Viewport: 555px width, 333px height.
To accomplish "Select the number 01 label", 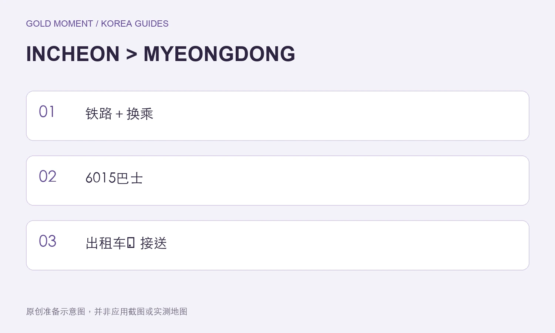I will [47, 112].
